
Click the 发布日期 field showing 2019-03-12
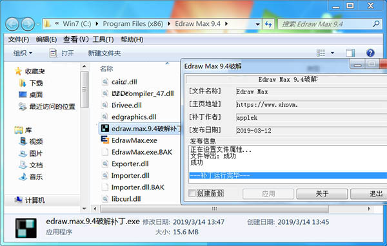pyautogui.click(x=312, y=131)
